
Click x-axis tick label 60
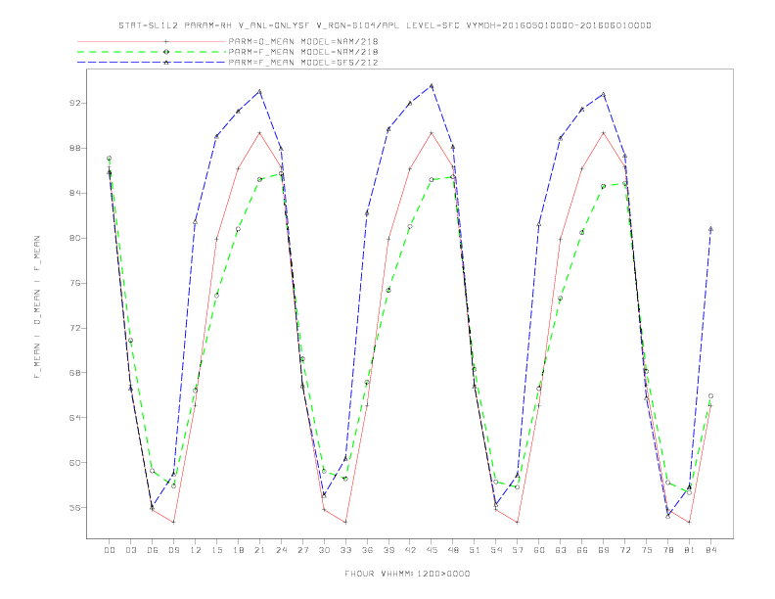[539, 550]
